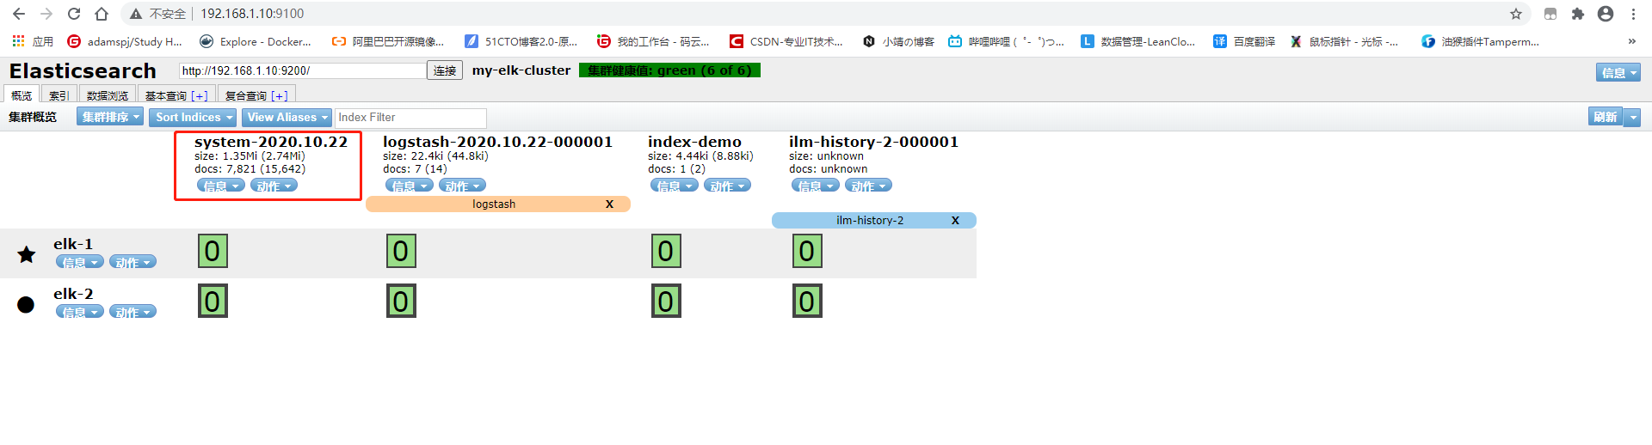
Task: Open 信息 menu for node elk-2
Action: [79, 312]
